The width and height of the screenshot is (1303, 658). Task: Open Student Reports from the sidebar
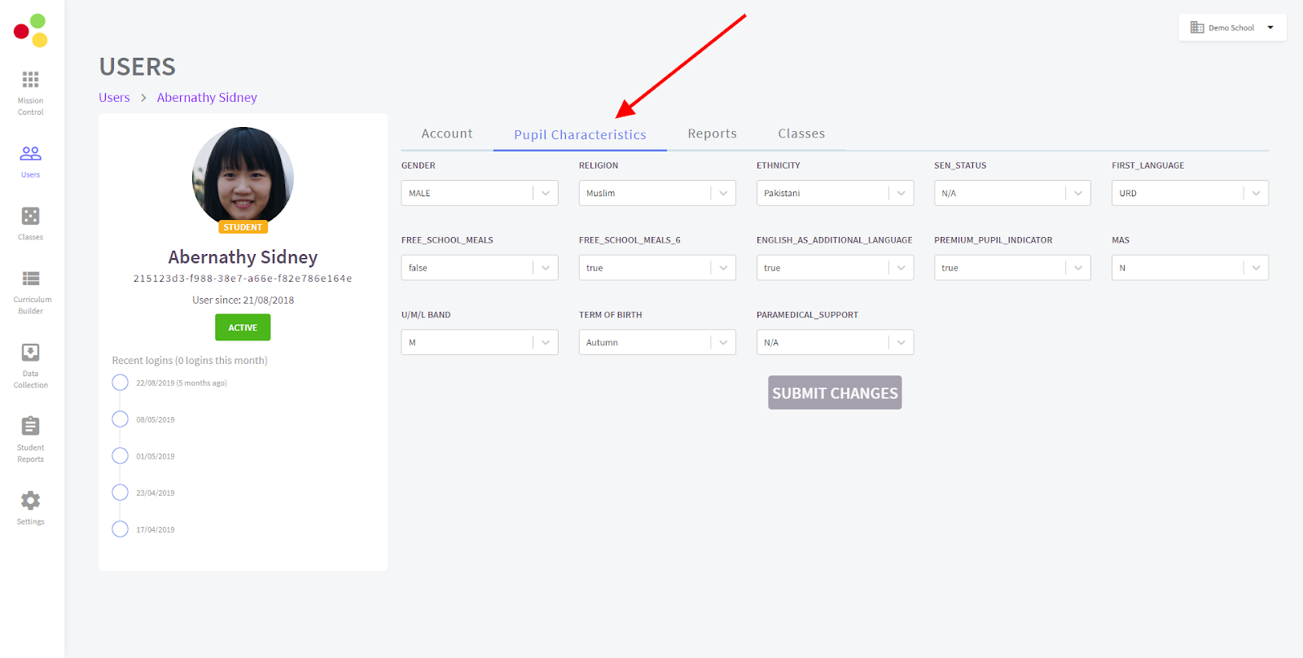(x=30, y=438)
